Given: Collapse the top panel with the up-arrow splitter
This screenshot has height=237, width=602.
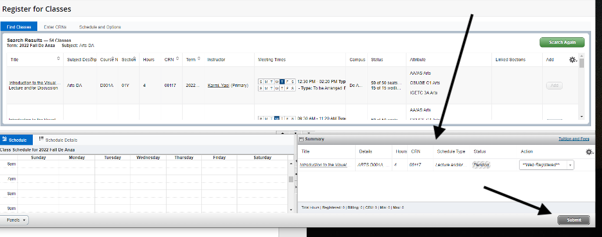Looking at the screenshot, I should (x=282, y=133).
